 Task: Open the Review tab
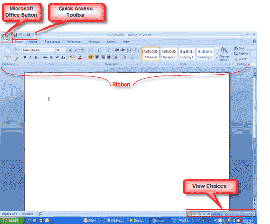tap(111, 42)
